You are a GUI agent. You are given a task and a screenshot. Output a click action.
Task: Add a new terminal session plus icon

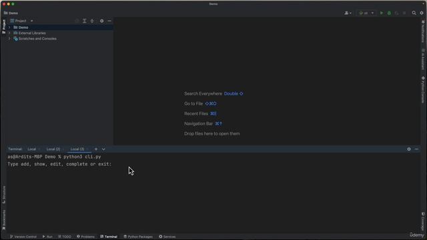[96, 149]
